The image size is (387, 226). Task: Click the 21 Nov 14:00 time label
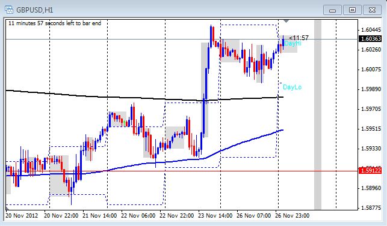pyautogui.click(x=100, y=216)
